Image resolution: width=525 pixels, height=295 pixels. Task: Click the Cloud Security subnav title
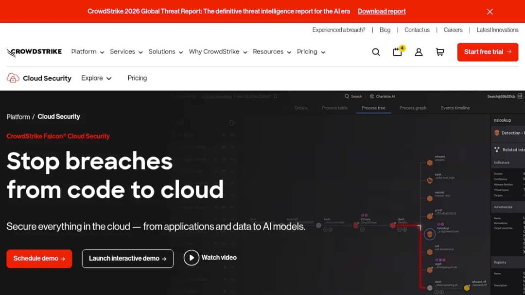coord(47,78)
